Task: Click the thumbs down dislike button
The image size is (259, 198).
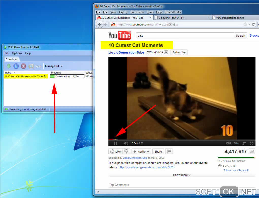Action: tap(126, 152)
